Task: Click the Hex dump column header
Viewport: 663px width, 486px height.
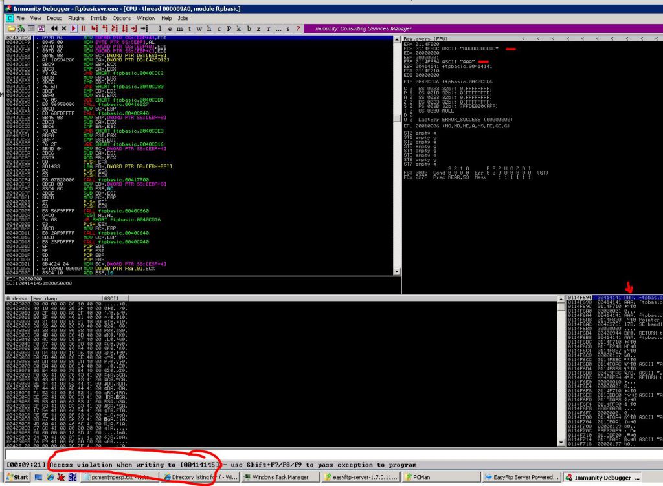Action: pos(67,298)
